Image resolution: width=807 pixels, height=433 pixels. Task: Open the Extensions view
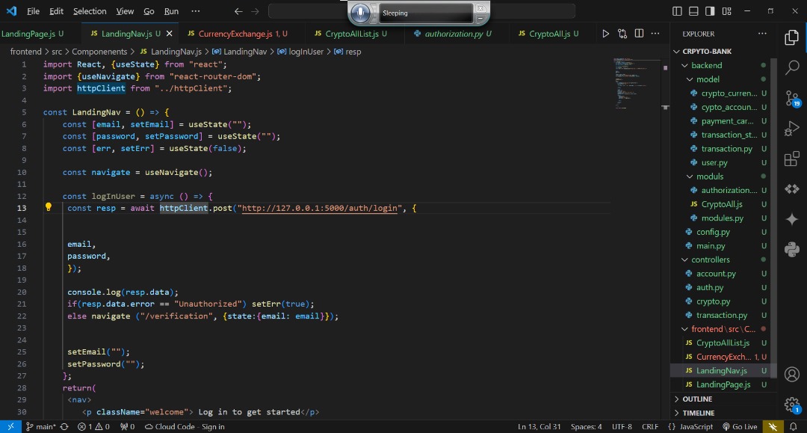791,159
